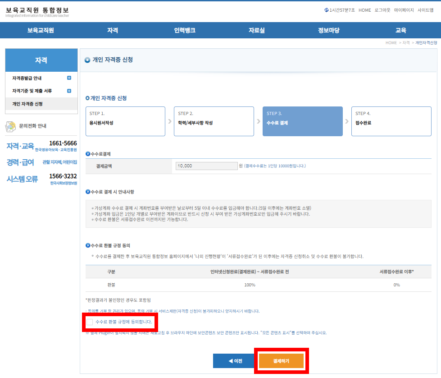This screenshot has width=441, height=378.
Task: Click the 자격 sidebar header
Action: (x=41, y=60)
